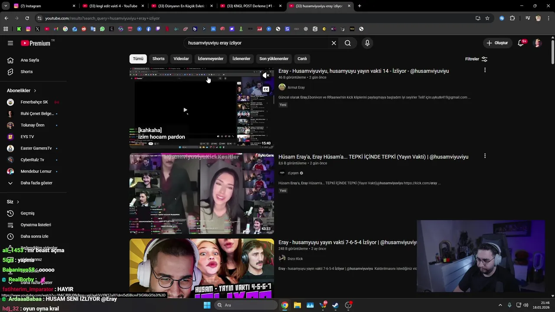Open the Windows Start menu

coord(207,305)
